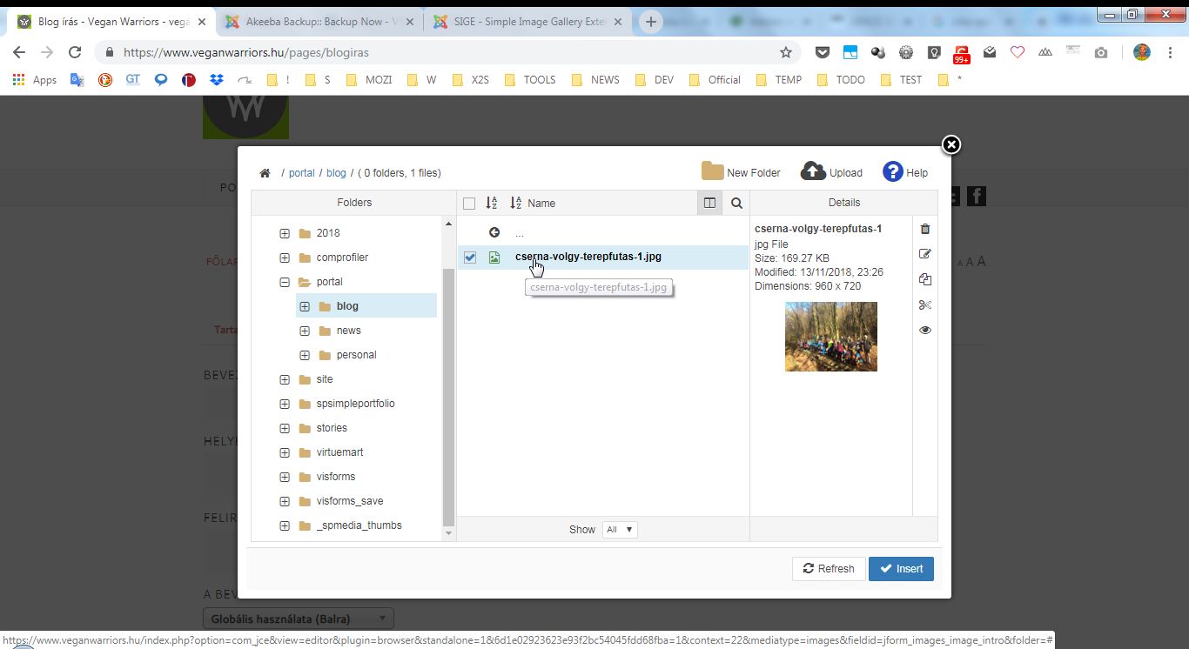The width and height of the screenshot is (1189, 649).
Task: Click the search magnifier icon in file list
Action: click(x=736, y=203)
